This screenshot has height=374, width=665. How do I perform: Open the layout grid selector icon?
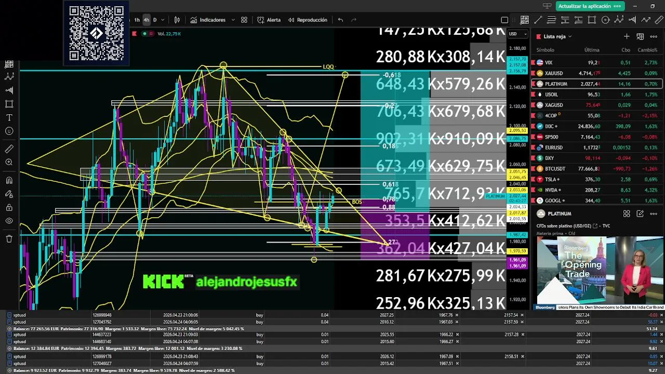coord(244,20)
